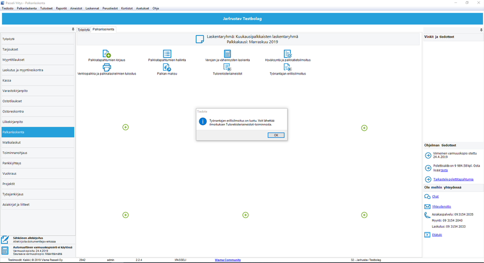Screen dimensions: 484x263
Task: Click the automatic backup icon at bottom left
Action: (x=5, y=250)
